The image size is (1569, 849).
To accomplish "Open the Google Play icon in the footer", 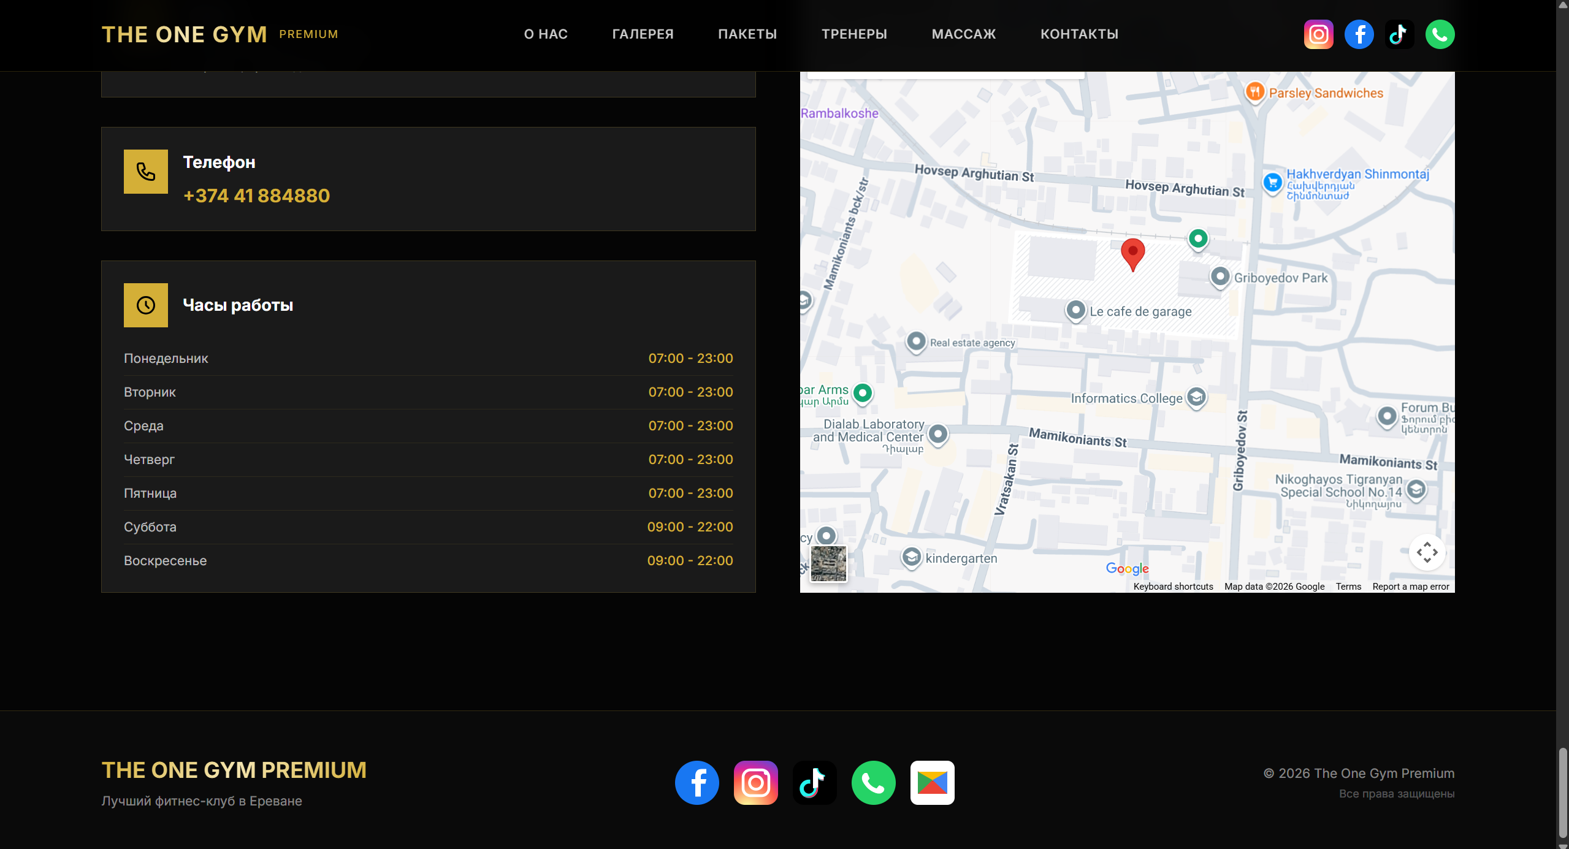I will click(932, 782).
